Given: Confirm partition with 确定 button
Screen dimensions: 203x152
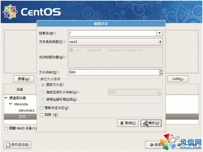Looking at the screenshot, I should point(150,123).
